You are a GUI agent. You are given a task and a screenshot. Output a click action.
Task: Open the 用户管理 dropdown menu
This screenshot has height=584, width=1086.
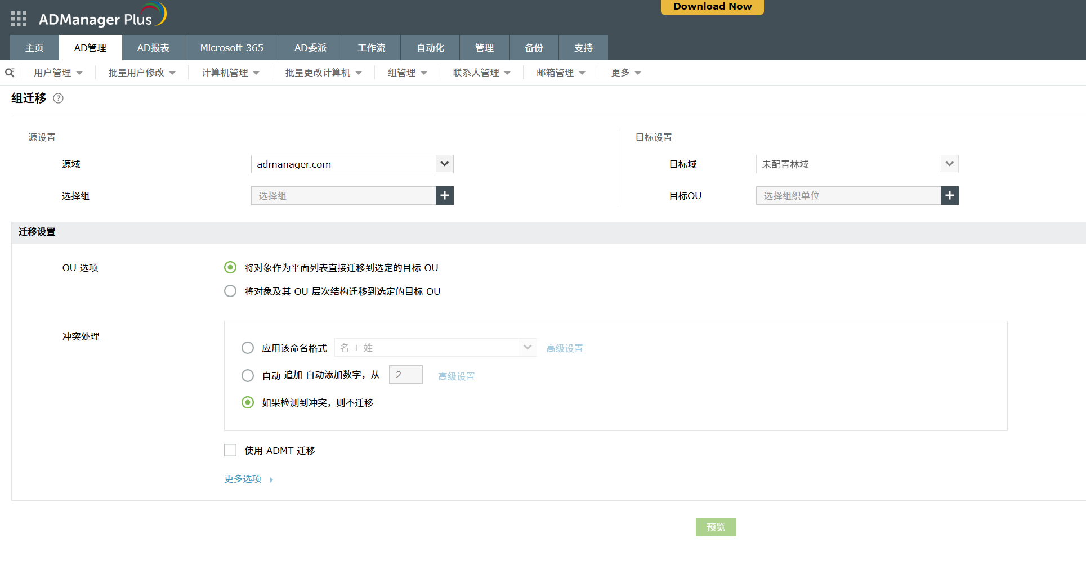[58, 73]
